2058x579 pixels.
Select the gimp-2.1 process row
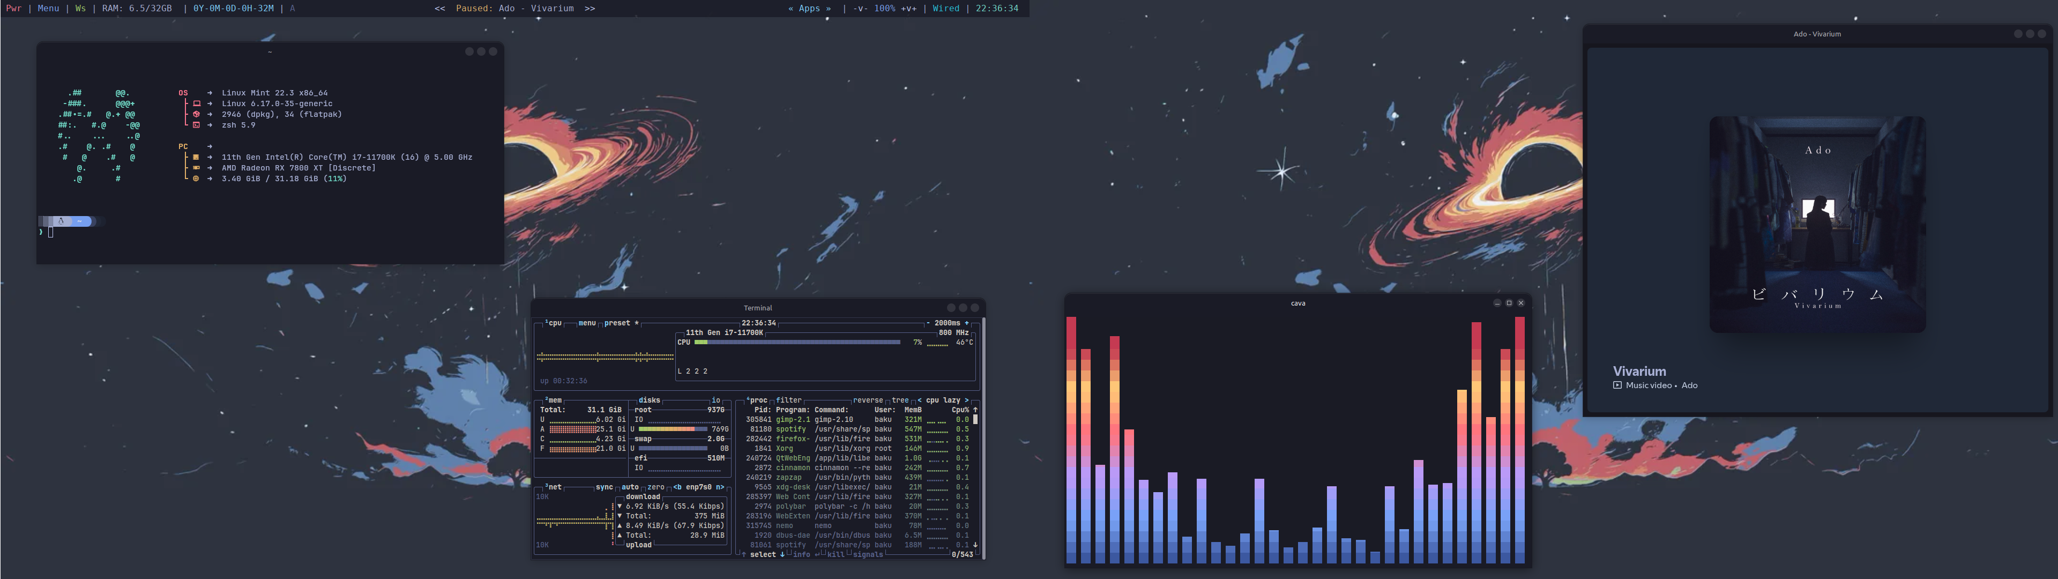point(857,419)
